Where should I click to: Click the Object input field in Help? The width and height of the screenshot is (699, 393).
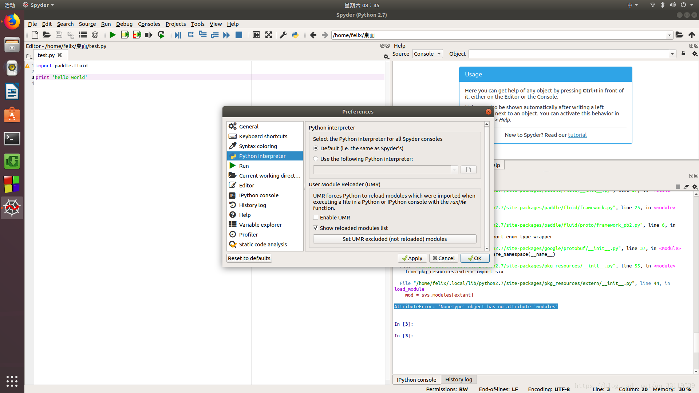[569, 54]
